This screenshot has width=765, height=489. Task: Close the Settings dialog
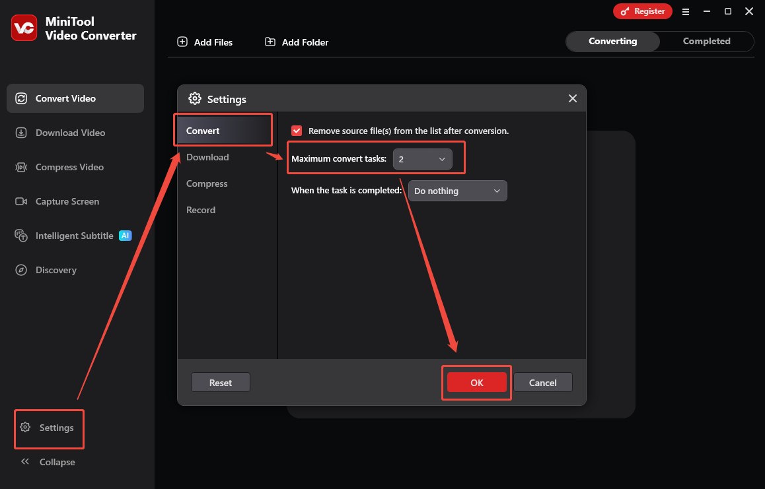click(x=572, y=98)
